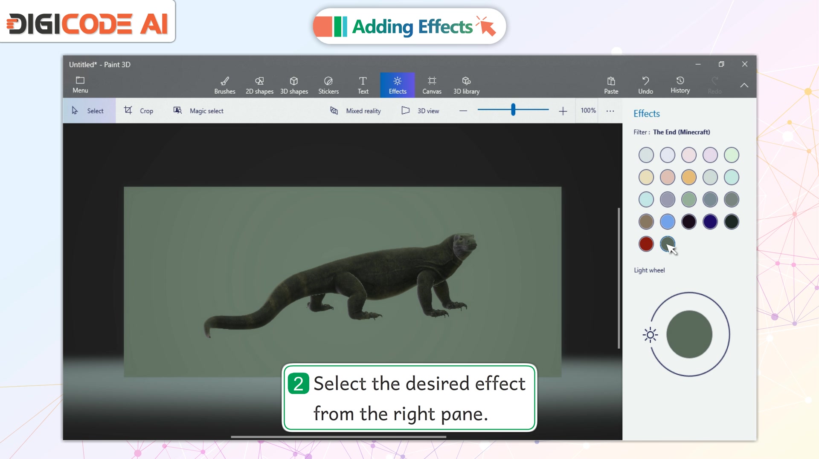Viewport: 819px width, 459px height.
Task: Click the light wheel center disc
Action: tap(689, 334)
